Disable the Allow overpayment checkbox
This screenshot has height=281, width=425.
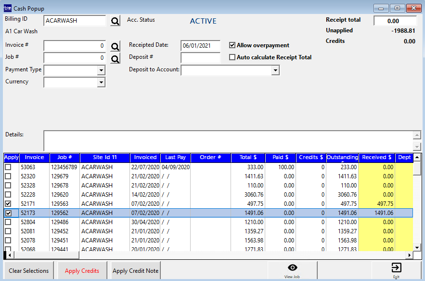(x=232, y=45)
